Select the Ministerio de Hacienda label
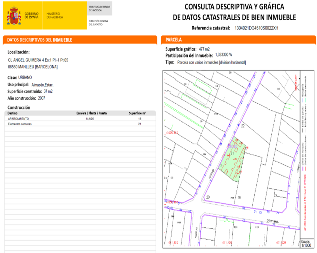The image size is (317, 253). click(x=55, y=15)
